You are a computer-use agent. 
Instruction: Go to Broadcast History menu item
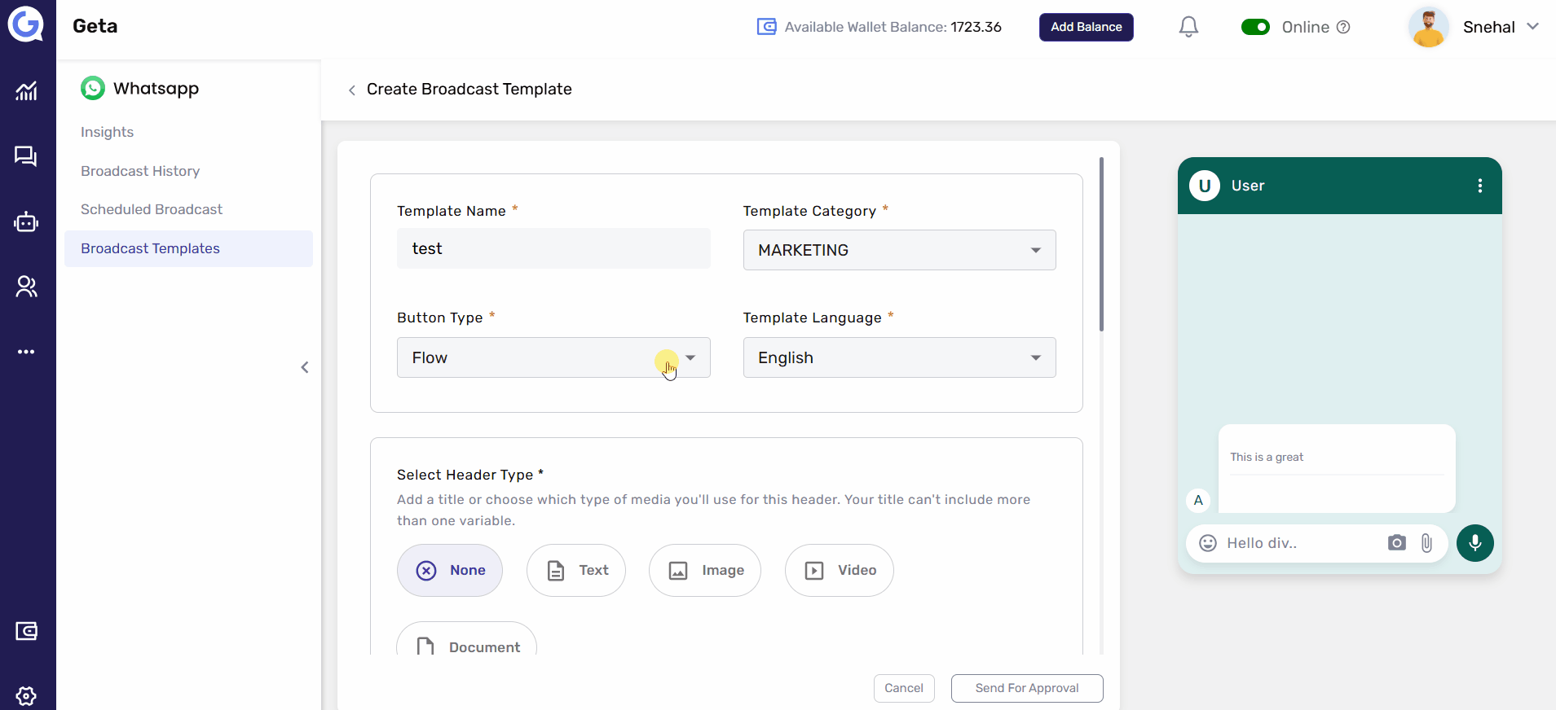coord(140,171)
